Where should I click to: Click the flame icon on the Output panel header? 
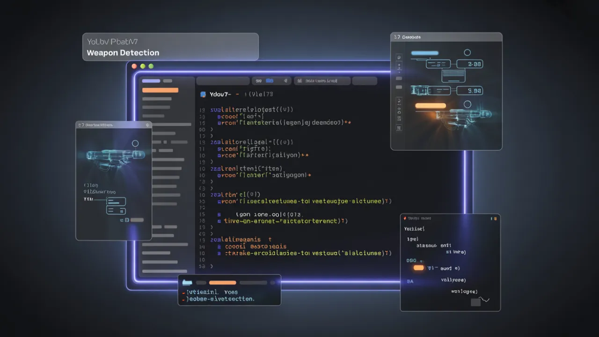[x=405, y=218]
